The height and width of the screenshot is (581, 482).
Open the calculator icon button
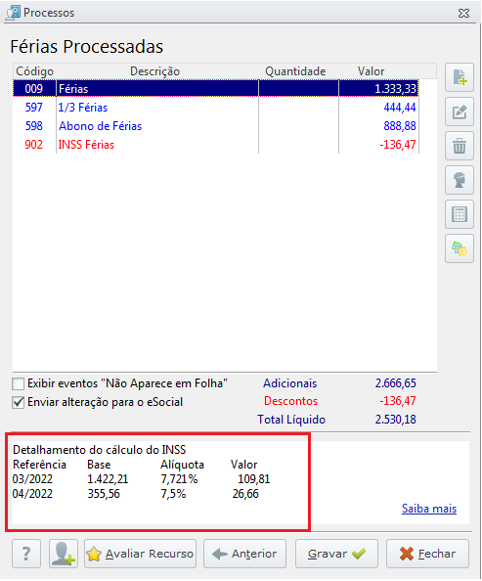[x=460, y=214]
